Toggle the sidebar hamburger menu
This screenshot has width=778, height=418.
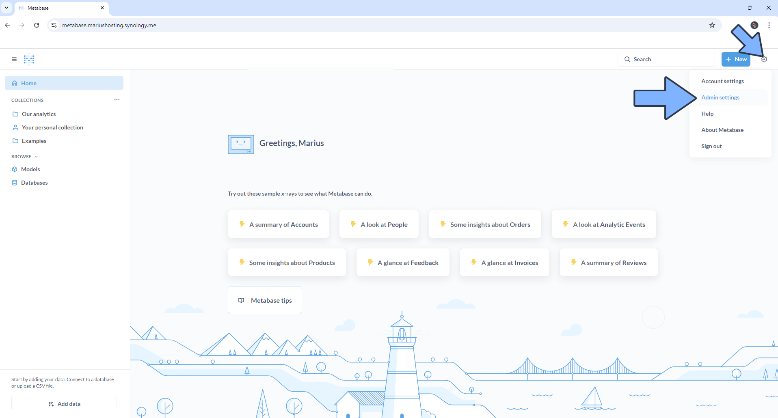[x=14, y=59]
